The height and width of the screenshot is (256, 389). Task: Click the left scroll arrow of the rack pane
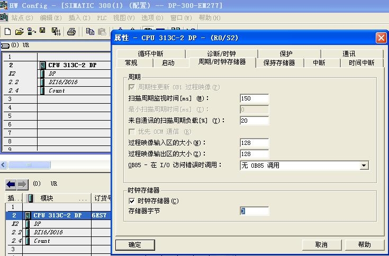click(4, 165)
